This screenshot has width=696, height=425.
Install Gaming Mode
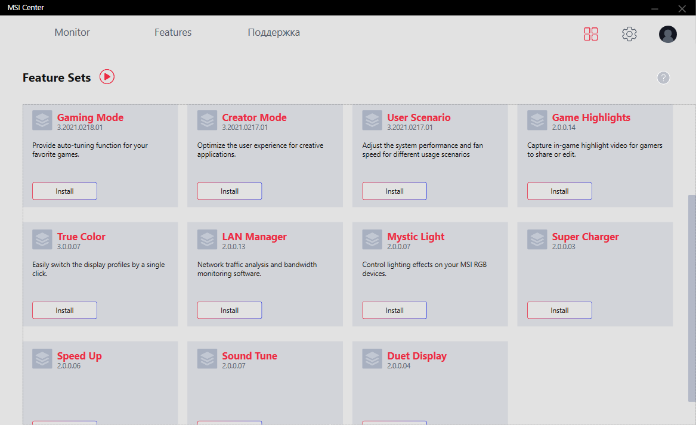click(x=64, y=191)
